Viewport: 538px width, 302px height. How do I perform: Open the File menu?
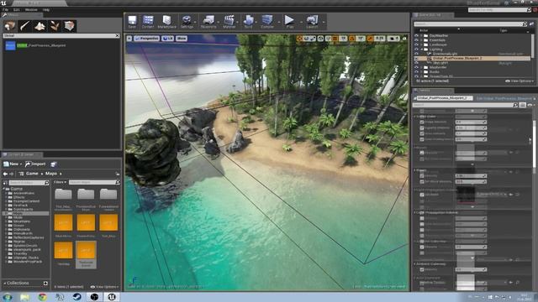click(5, 10)
